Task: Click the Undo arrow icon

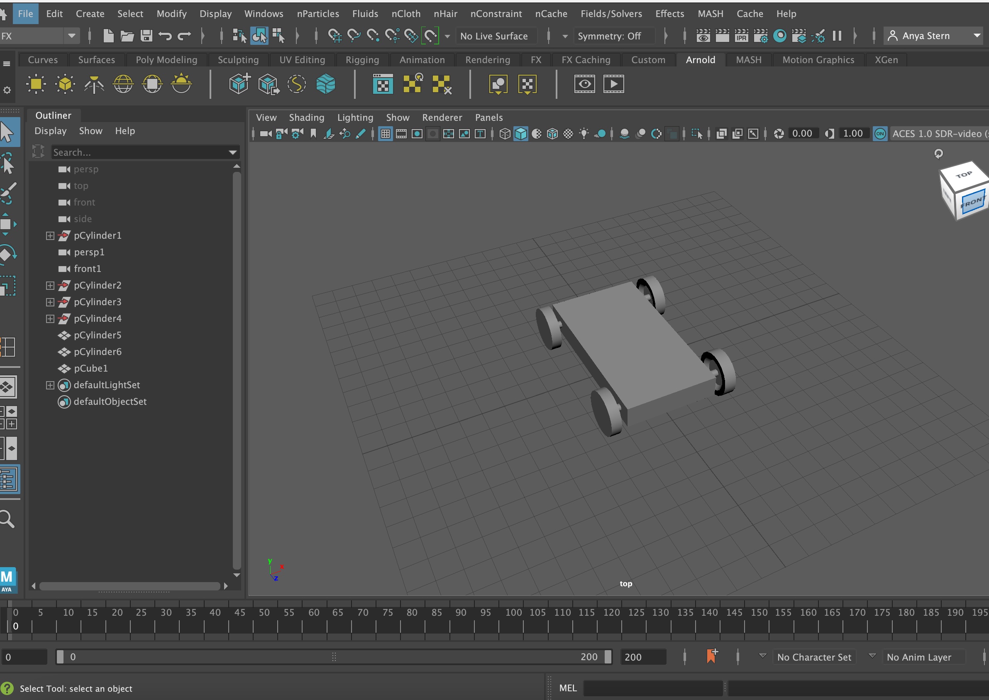Action: pyautogui.click(x=165, y=36)
